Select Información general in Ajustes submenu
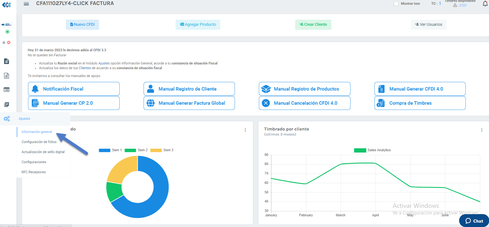Viewport: 489px width, 227px height. tap(37, 132)
